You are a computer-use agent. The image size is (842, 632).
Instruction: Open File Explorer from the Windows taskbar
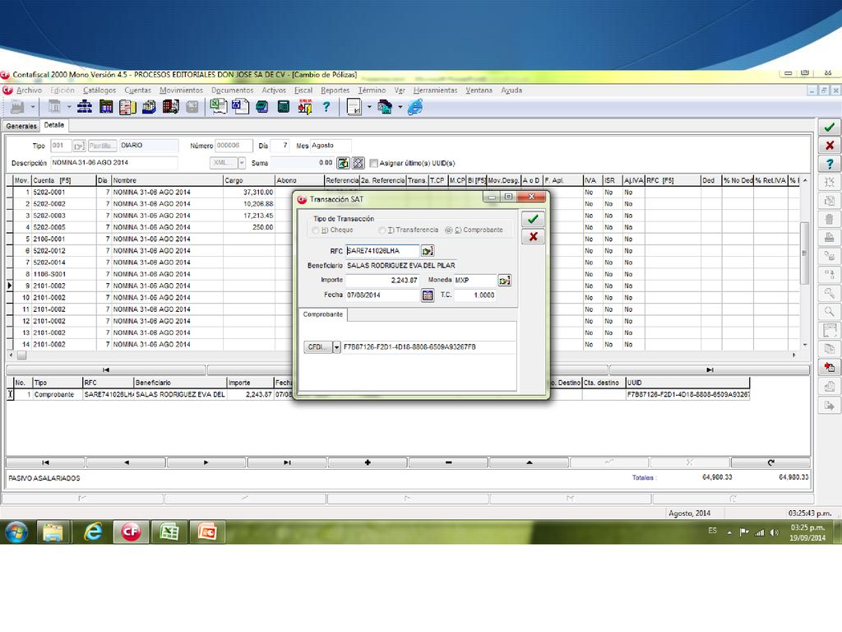pyautogui.click(x=53, y=532)
